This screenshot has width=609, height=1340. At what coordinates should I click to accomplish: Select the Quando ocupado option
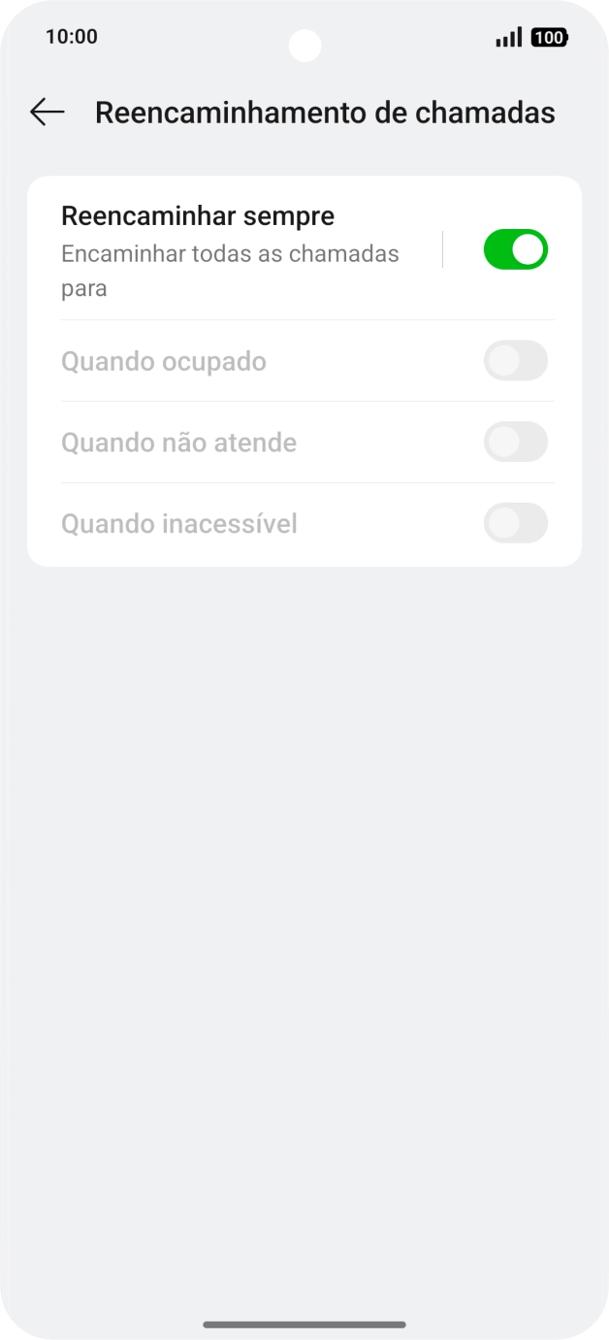[x=164, y=361]
